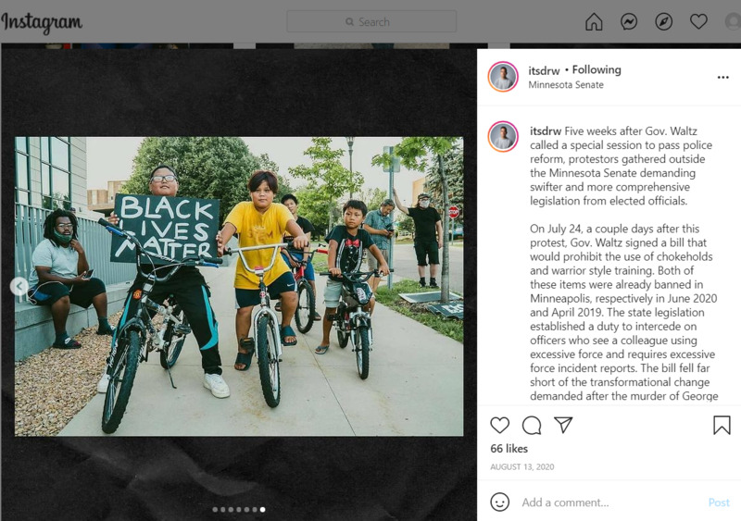Click Add a comment text field
The width and height of the screenshot is (741, 521).
click(609, 502)
